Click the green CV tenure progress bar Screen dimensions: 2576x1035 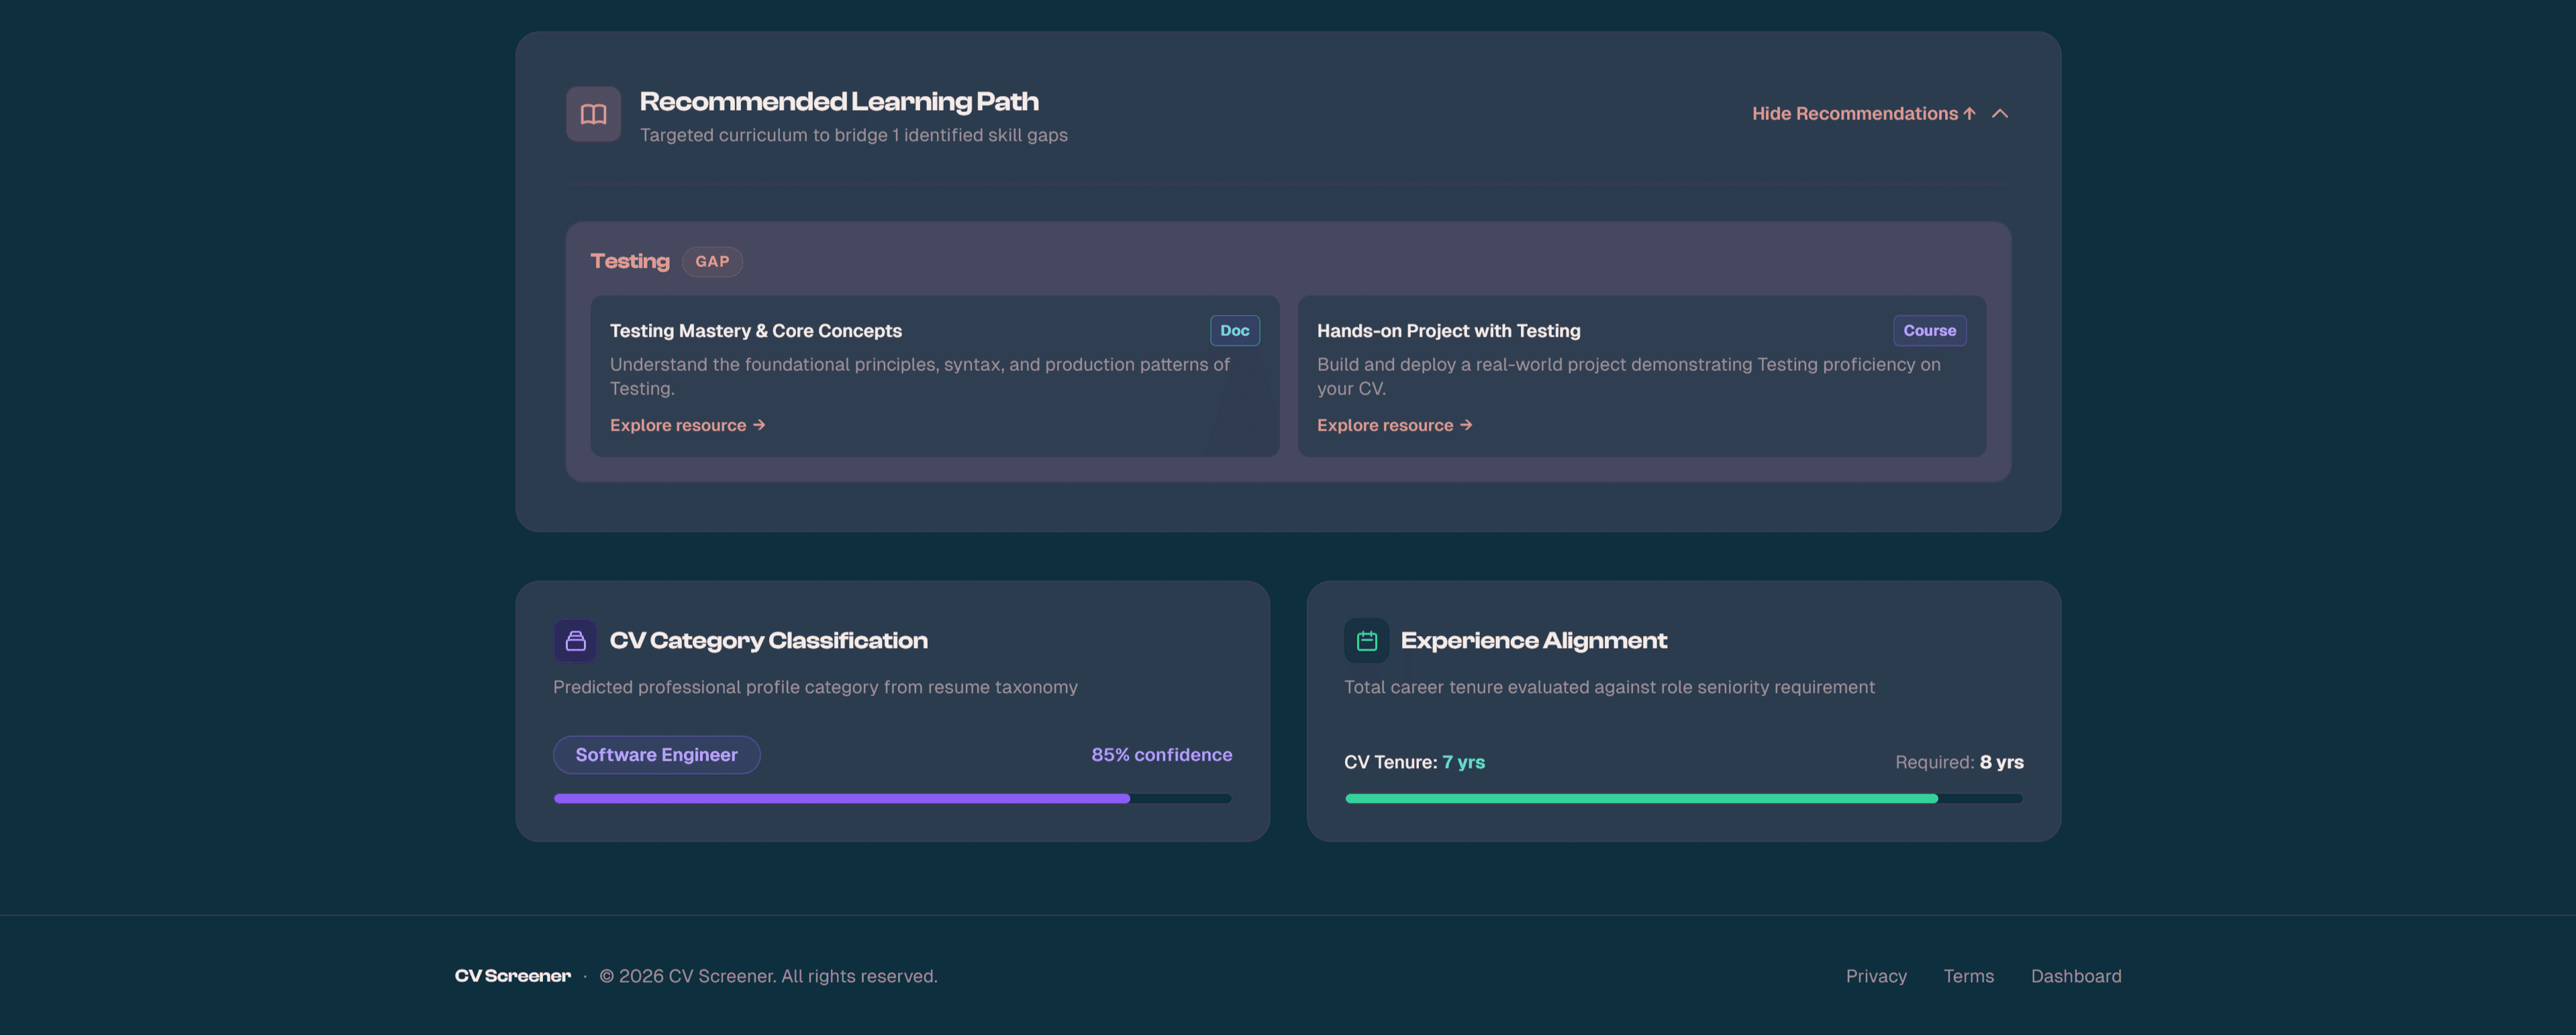point(1683,800)
